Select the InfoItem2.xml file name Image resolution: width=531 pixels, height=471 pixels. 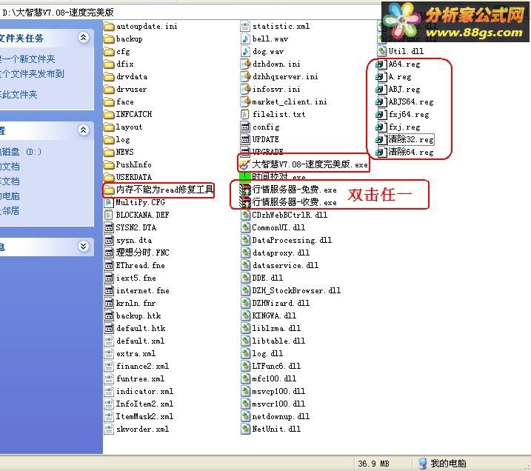pos(144,404)
